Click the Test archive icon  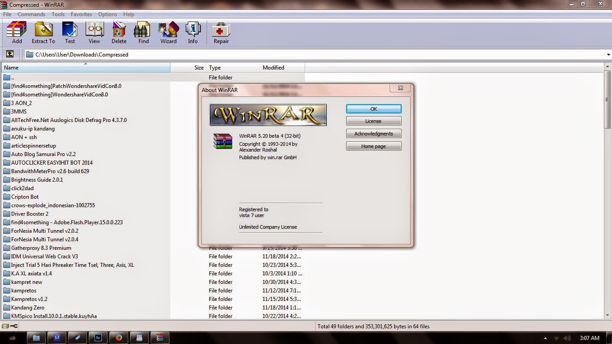(x=70, y=33)
